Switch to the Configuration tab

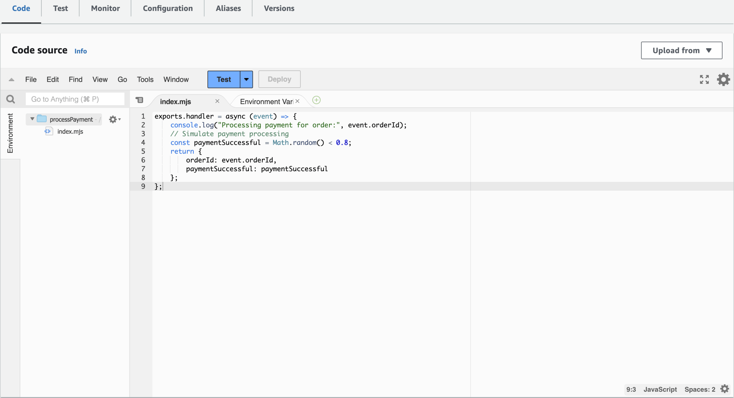168,8
